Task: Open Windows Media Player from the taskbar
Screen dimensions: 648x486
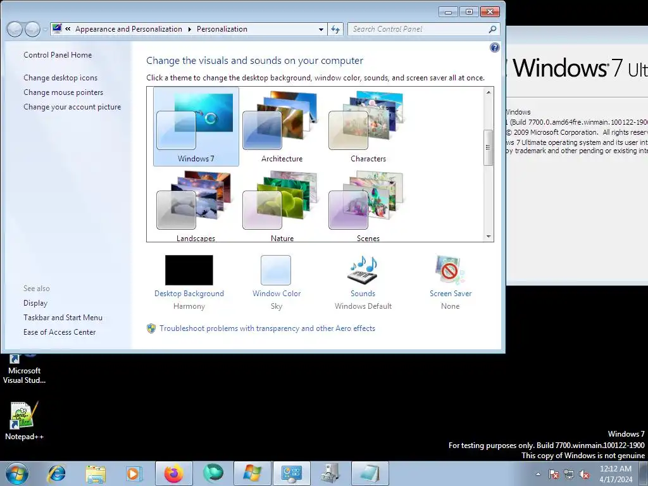Action: [x=134, y=473]
